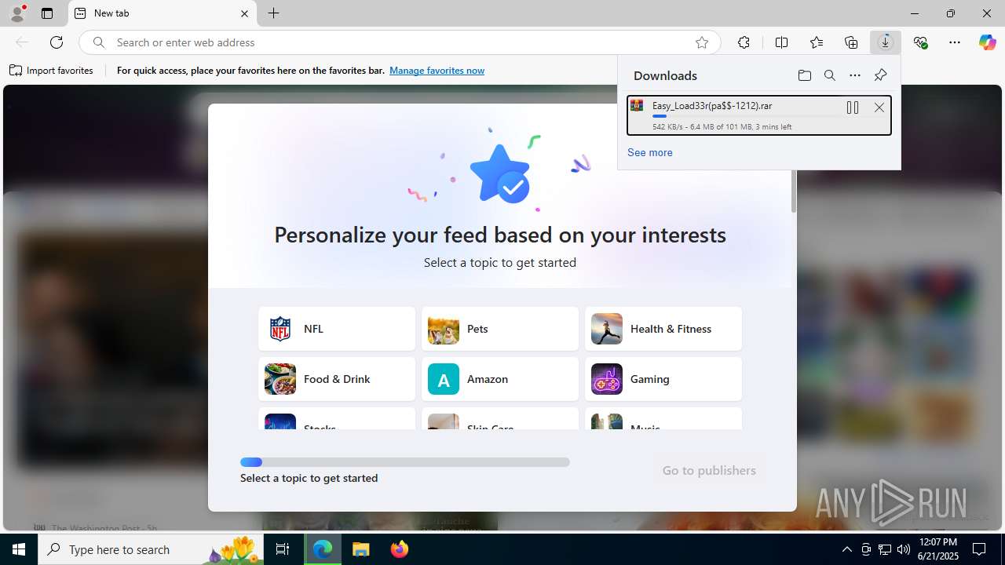Switch to the New tab tab
The width and height of the screenshot is (1005, 565).
click(163, 13)
